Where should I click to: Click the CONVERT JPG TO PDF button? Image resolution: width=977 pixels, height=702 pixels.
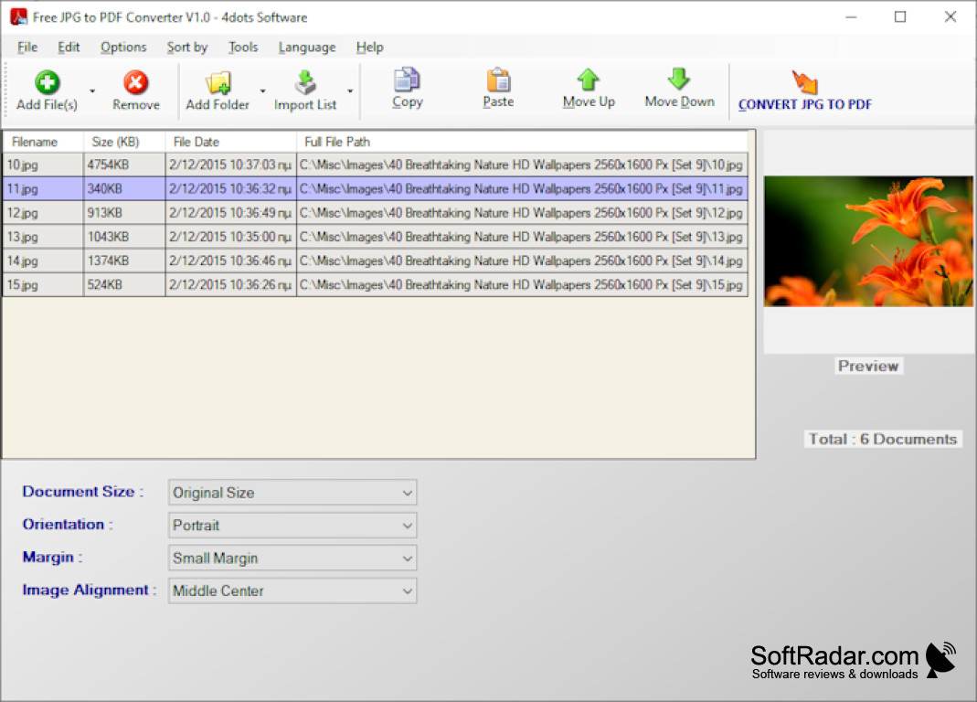tap(804, 91)
